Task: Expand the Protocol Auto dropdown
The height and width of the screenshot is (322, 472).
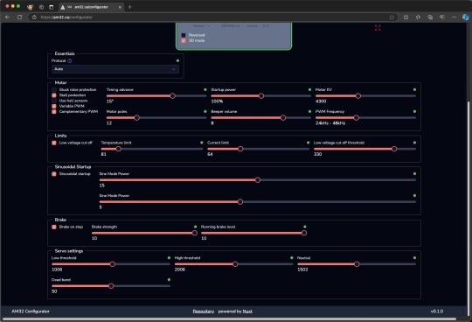Action: pos(115,69)
